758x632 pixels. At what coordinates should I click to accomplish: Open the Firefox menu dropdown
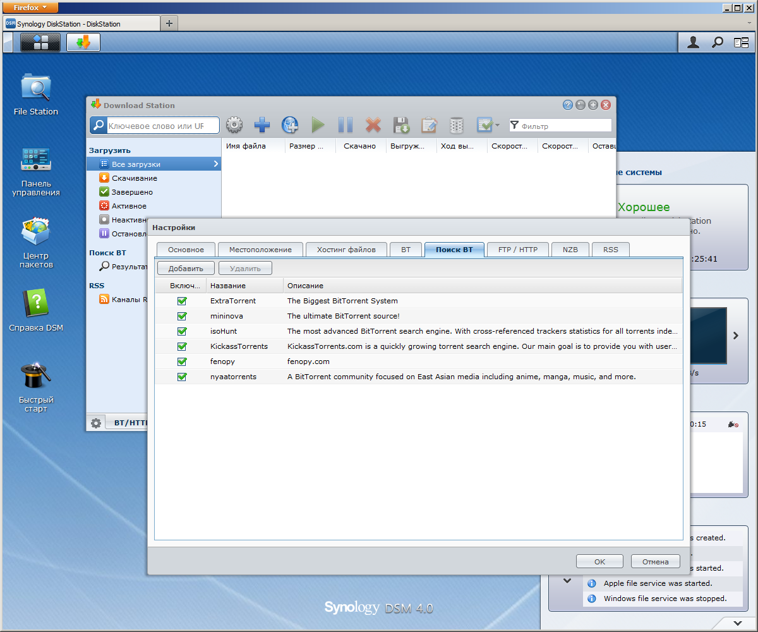[x=31, y=7]
